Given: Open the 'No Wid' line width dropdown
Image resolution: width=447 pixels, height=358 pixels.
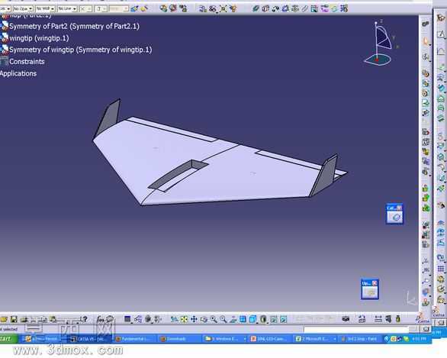Looking at the screenshot, I should [53, 9].
